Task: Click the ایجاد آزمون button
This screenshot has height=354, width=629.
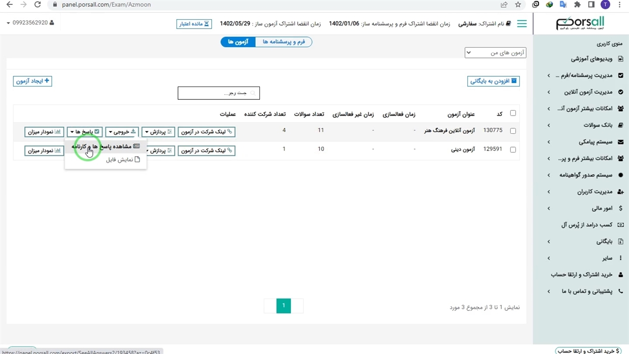Action: pyautogui.click(x=32, y=81)
